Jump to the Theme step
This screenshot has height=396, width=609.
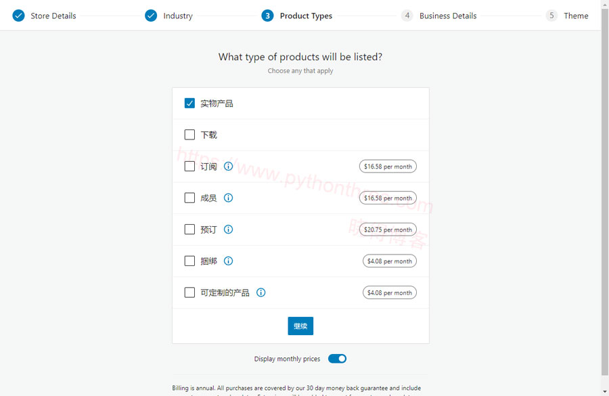coord(576,15)
